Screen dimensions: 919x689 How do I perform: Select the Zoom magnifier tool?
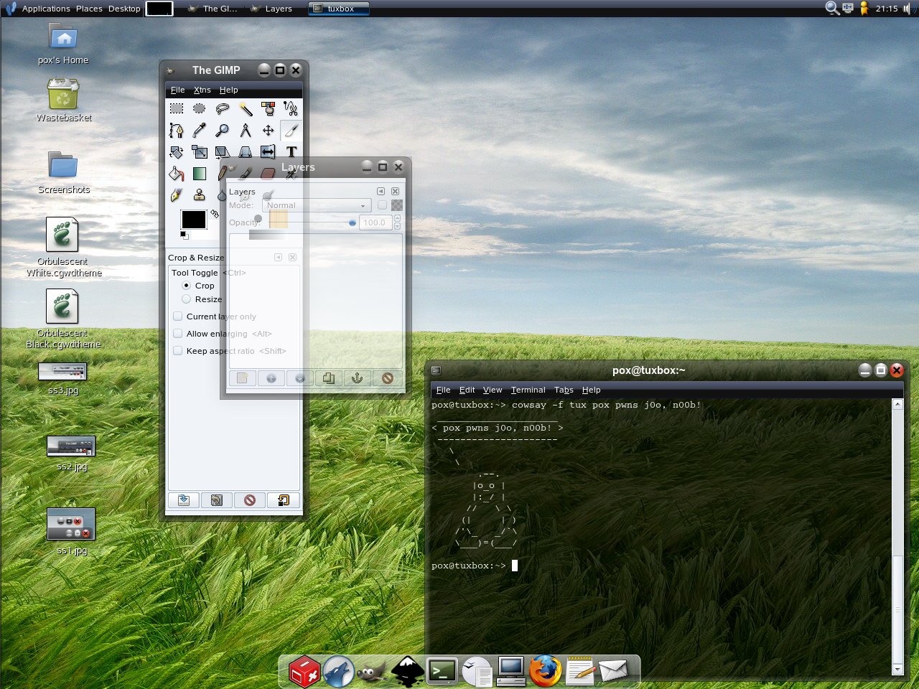pyautogui.click(x=223, y=130)
